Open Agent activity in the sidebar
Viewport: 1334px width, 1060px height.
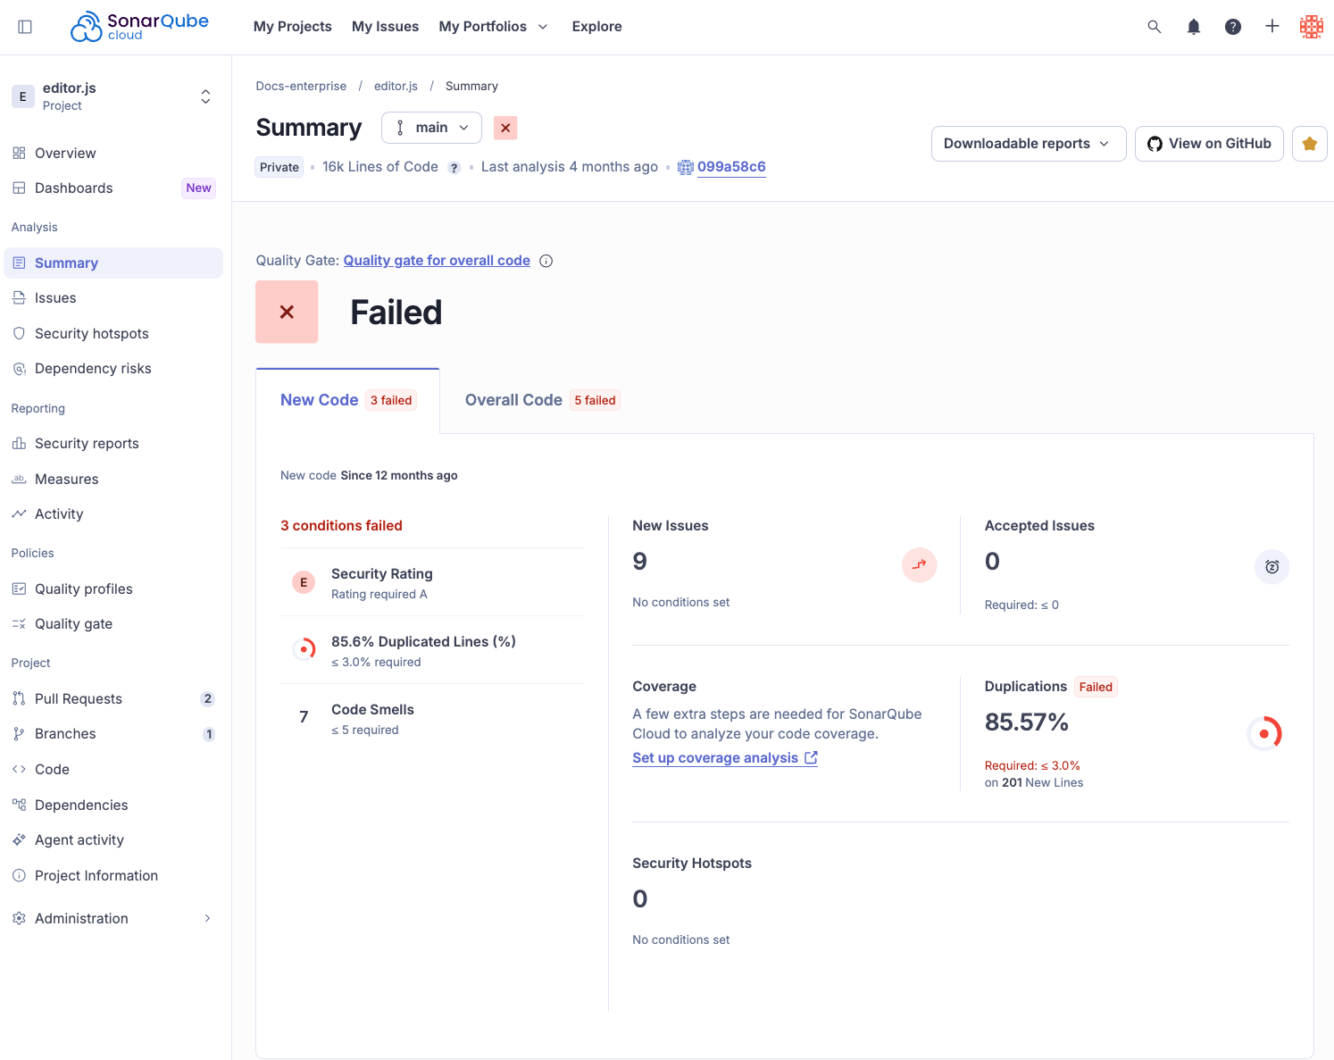point(113,840)
